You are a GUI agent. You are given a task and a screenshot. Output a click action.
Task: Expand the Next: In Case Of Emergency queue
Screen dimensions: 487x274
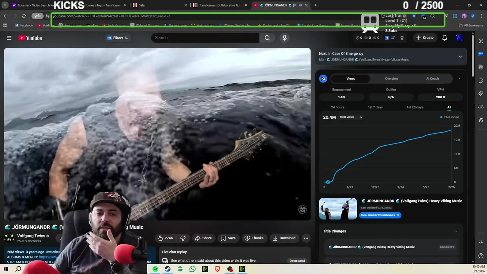[460, 57]
